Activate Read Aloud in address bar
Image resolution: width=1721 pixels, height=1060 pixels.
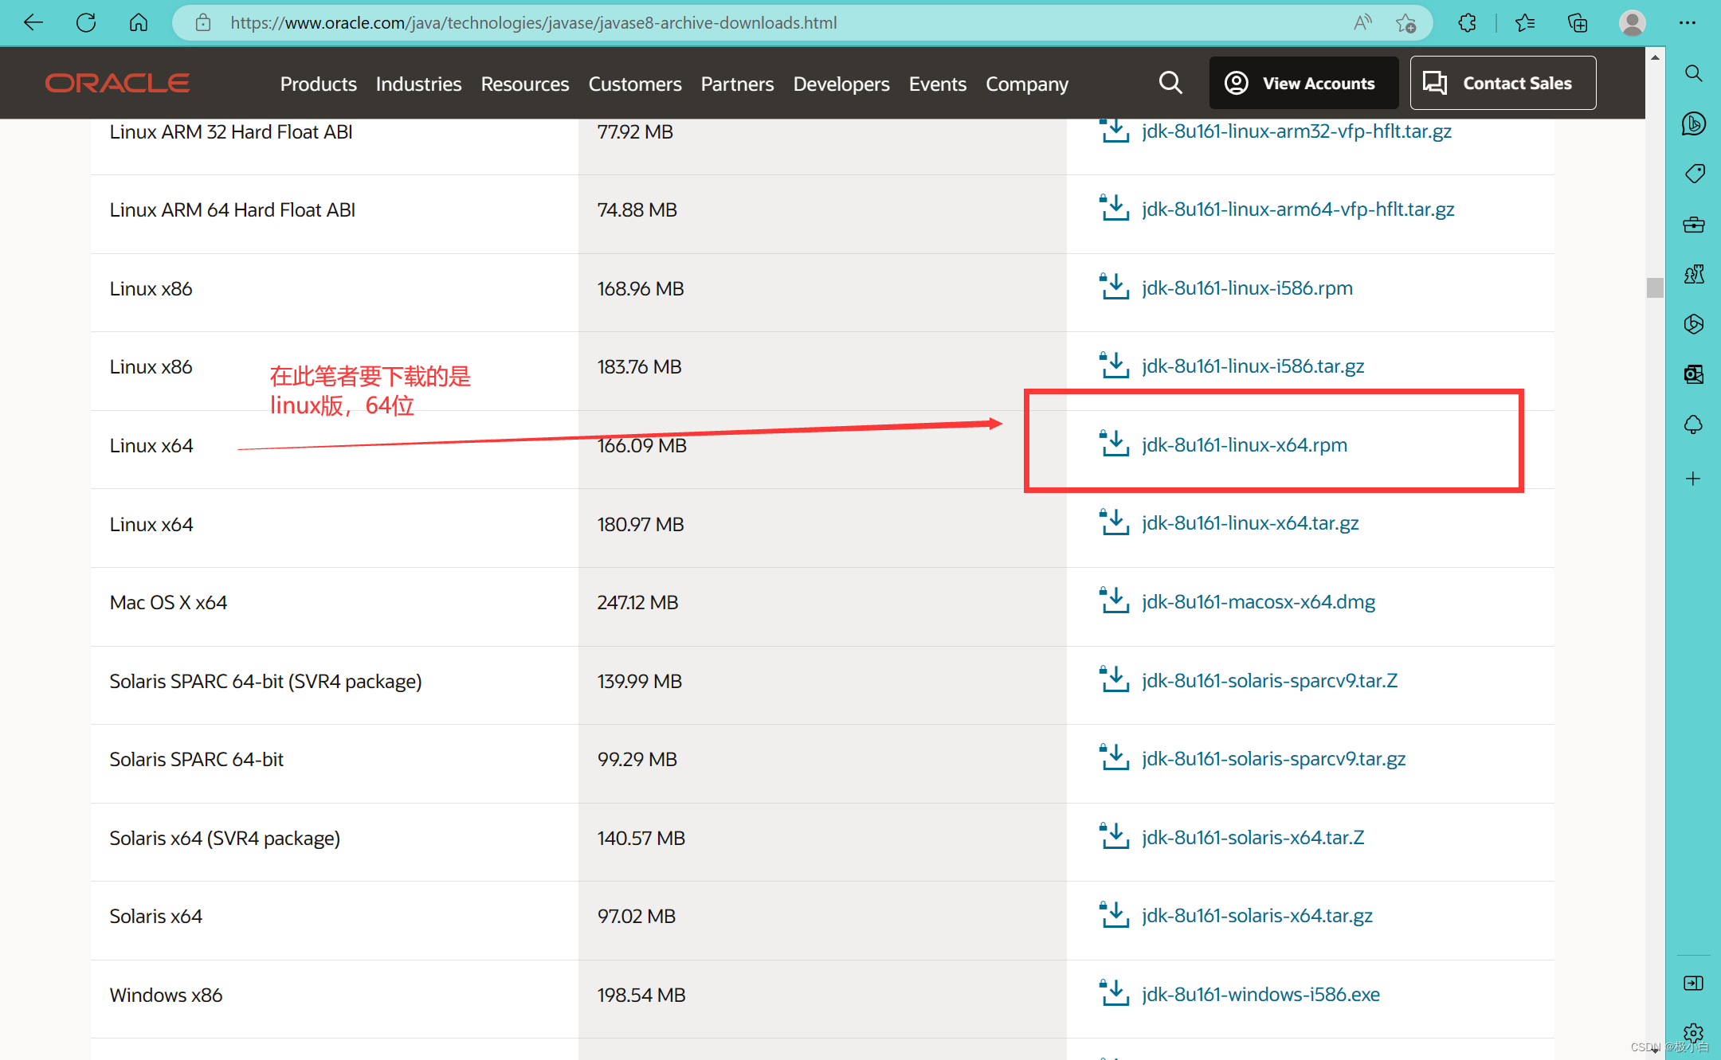[x=1362, y=22]
